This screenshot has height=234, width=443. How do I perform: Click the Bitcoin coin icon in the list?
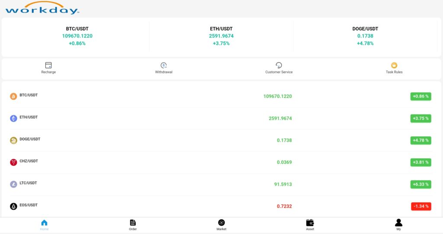tap(13, 96)
